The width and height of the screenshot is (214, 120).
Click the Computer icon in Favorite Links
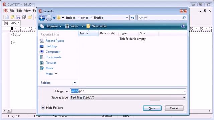coord(42,52)
